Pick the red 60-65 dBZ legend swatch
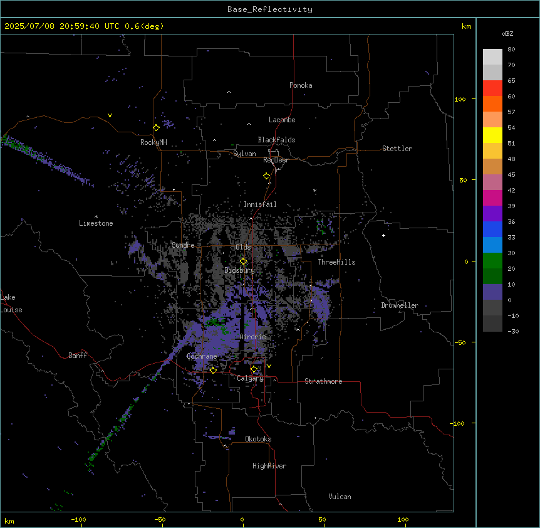This screenshot has height=528, width=540. pyautogui.click(x=492, y=88)
